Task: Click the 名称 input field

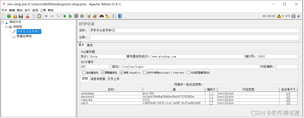Action: coord(195,30)
